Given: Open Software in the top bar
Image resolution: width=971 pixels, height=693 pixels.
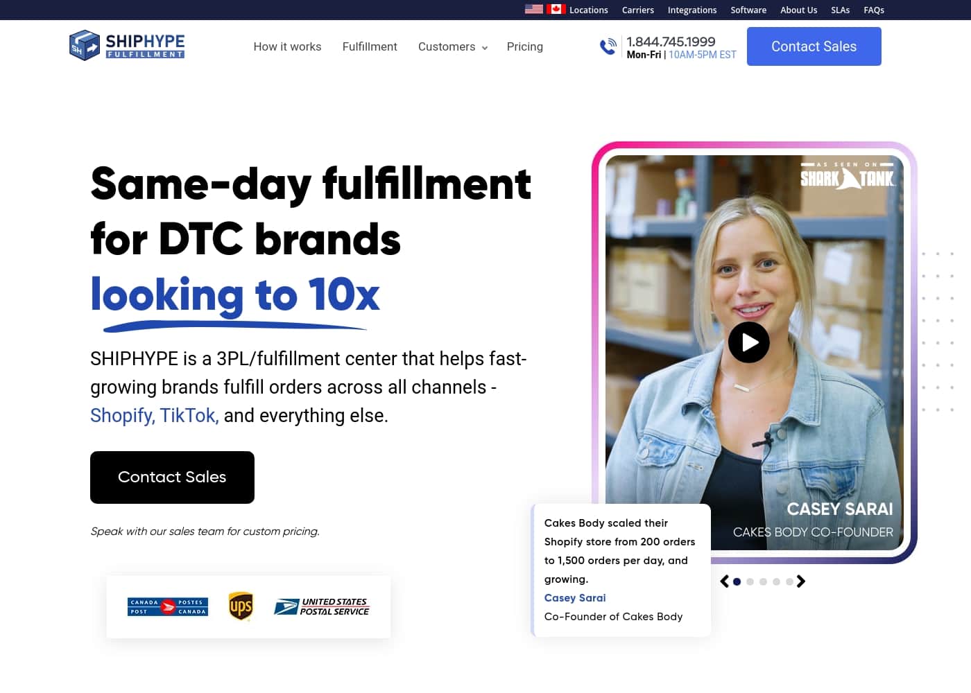Looking at the screenshot, I should coord(748,10).
